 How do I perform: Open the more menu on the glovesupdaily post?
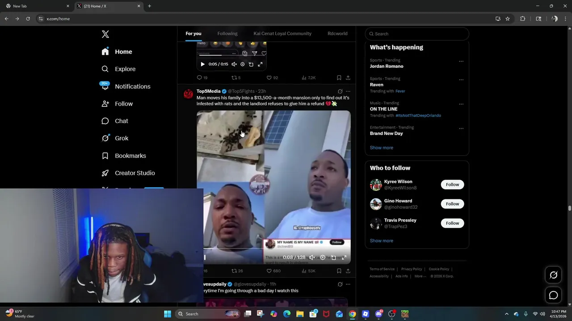(x=348, y=284)
